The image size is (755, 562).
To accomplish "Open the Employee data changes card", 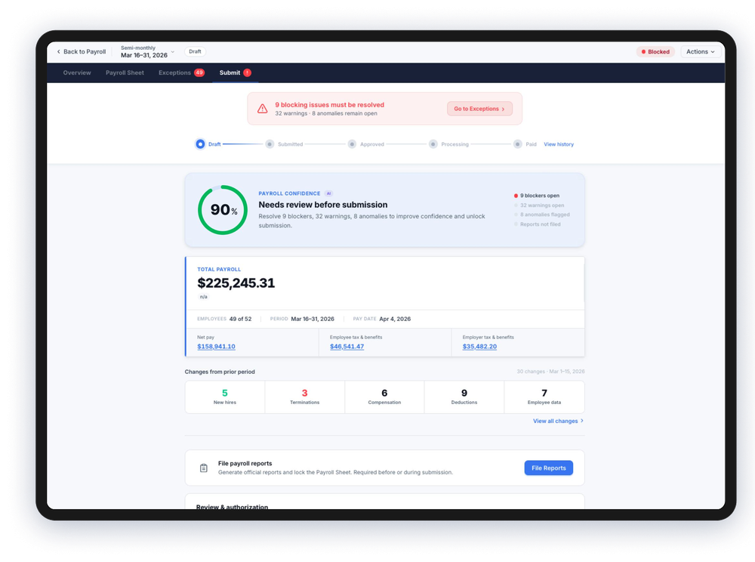I will (544, 397).
